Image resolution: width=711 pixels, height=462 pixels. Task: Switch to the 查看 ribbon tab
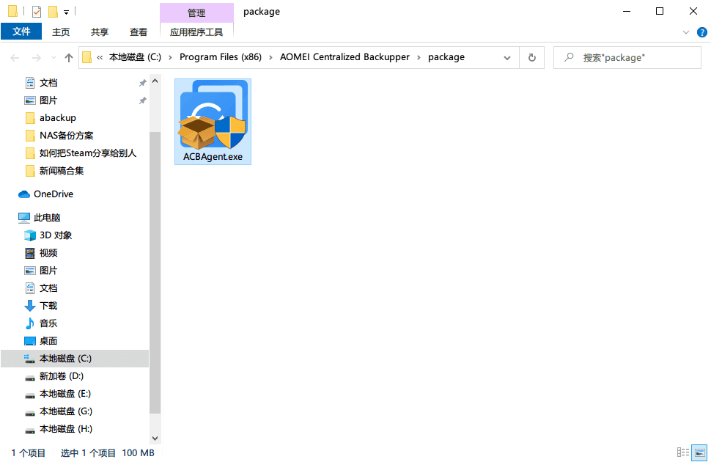pyautogui.click(x=139, y=32)
